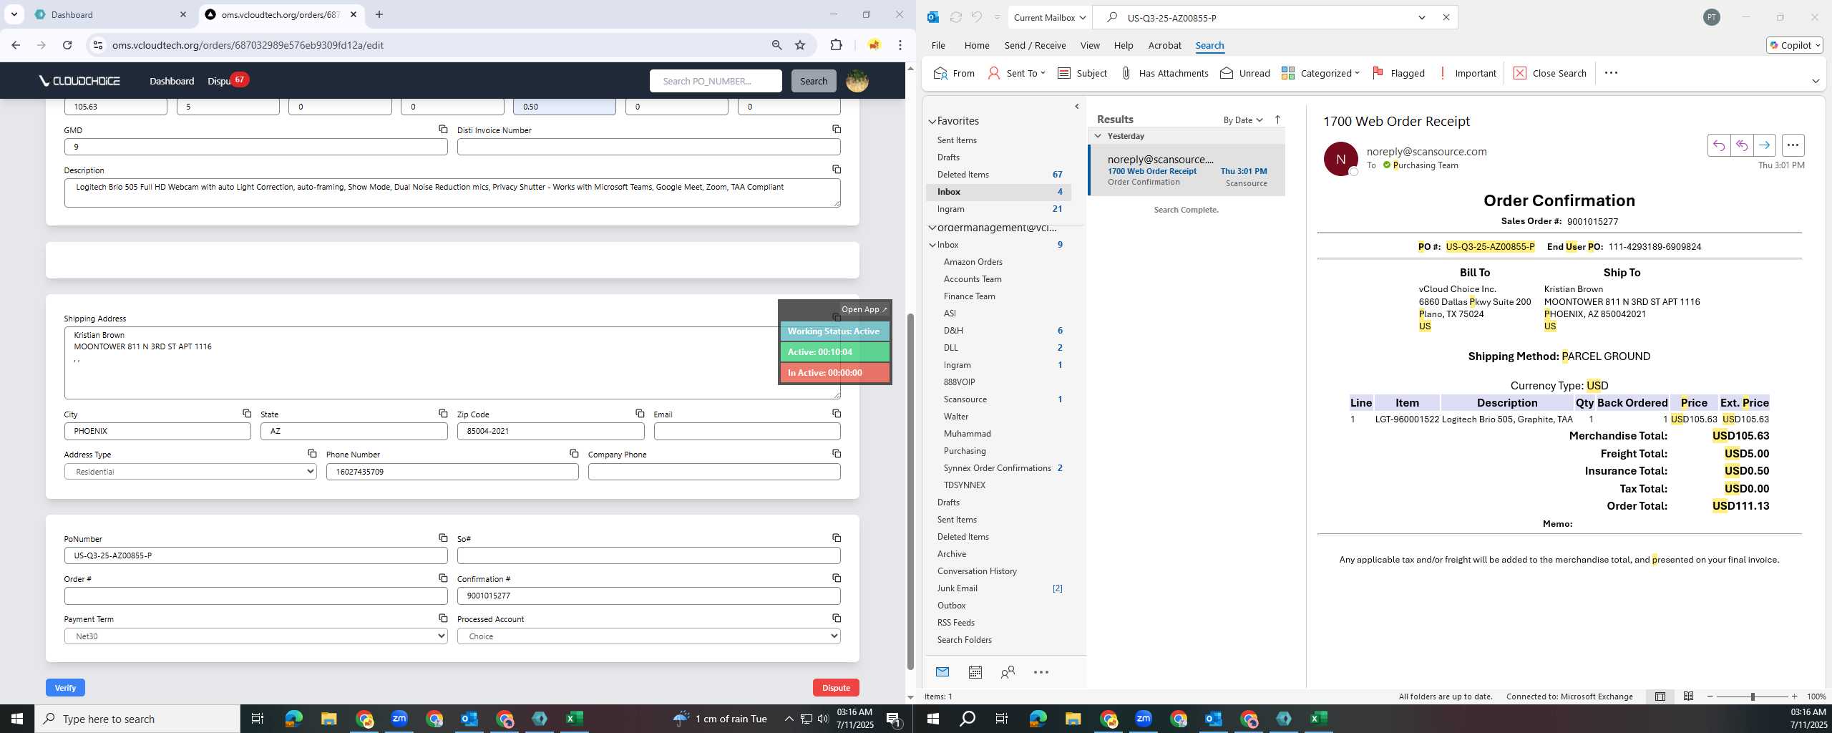Select the 1700 Web Order Receipt email
This screenshot has width=1832, height=733.
click(x=1187, y=170)
